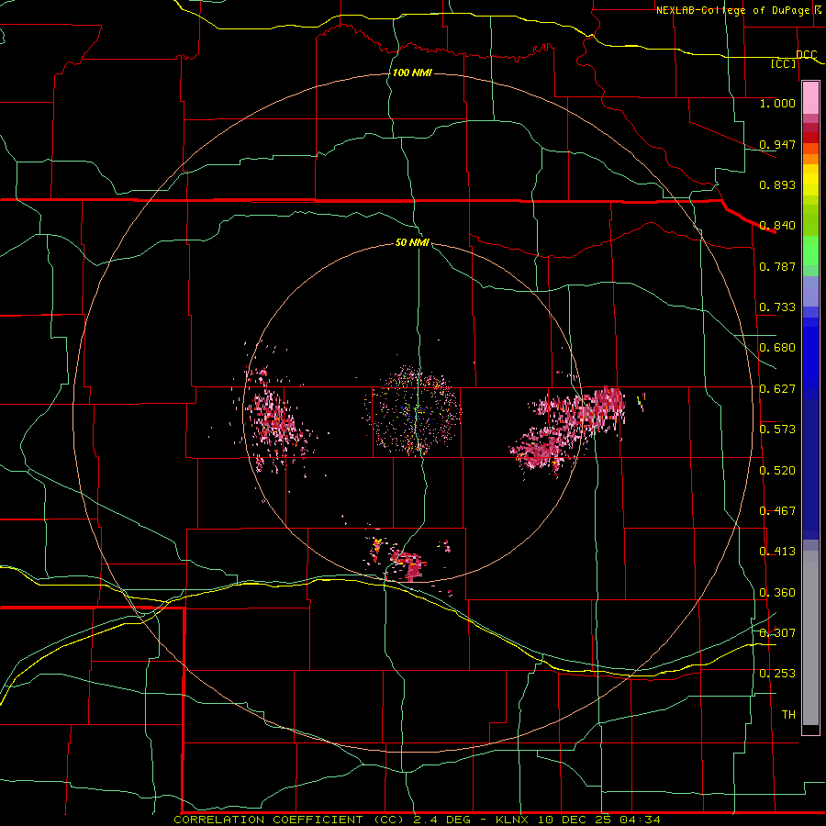826x826 pixels.
Task: Select the 50 NMI range ring label
Action: [x=412, y=242]
